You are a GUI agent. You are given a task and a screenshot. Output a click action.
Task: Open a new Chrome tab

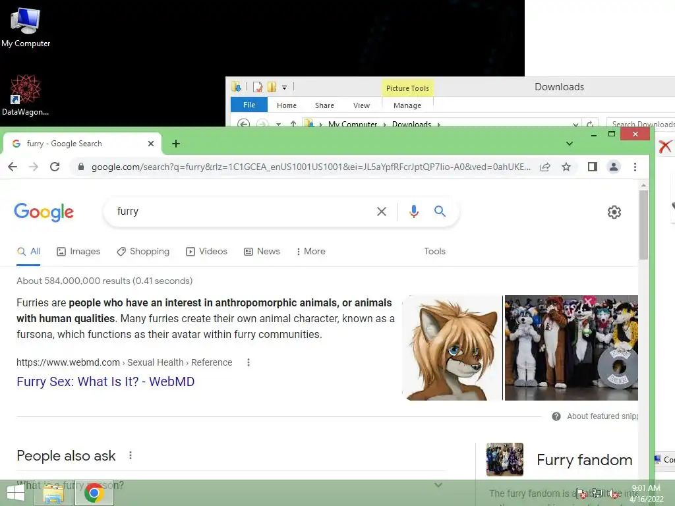(x=175, y=144)
